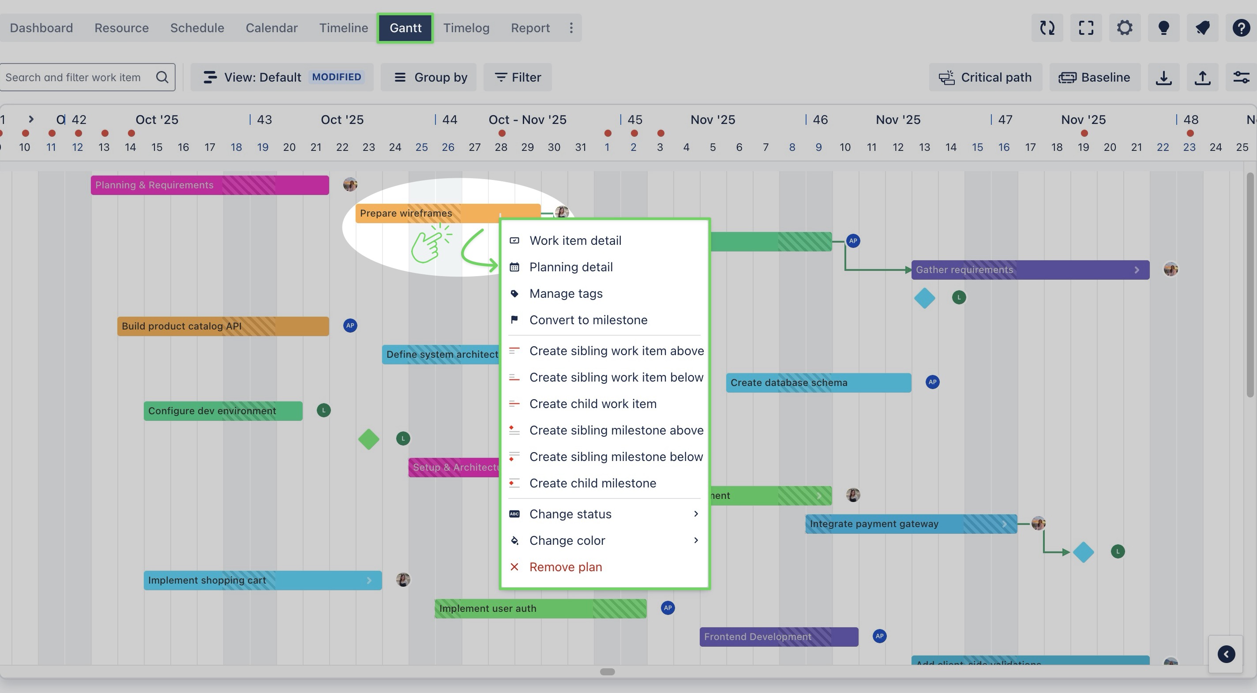Open display sliders settings icon

(x=1241, y=77)
